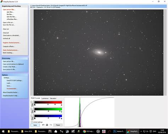Viewport: 168px width, 134px height.
Task: Click Save picture to file
Action: [x=10, y=69]
